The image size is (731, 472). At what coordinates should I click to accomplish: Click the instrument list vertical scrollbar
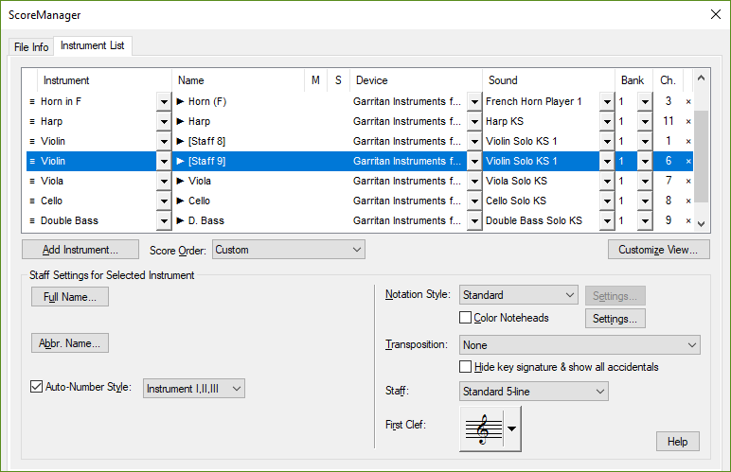(x=702, y=156)
